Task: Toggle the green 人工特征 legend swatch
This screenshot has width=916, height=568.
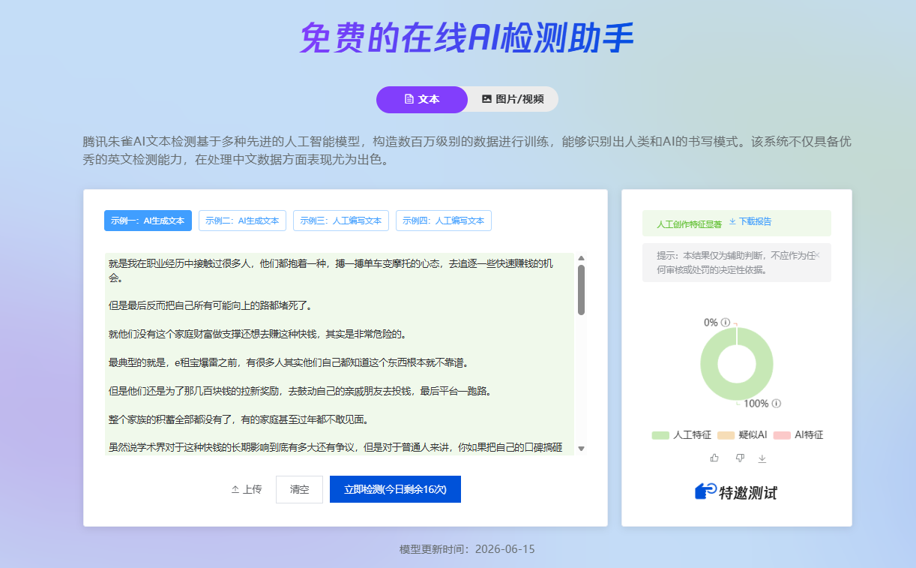Action: click(660, 435)
